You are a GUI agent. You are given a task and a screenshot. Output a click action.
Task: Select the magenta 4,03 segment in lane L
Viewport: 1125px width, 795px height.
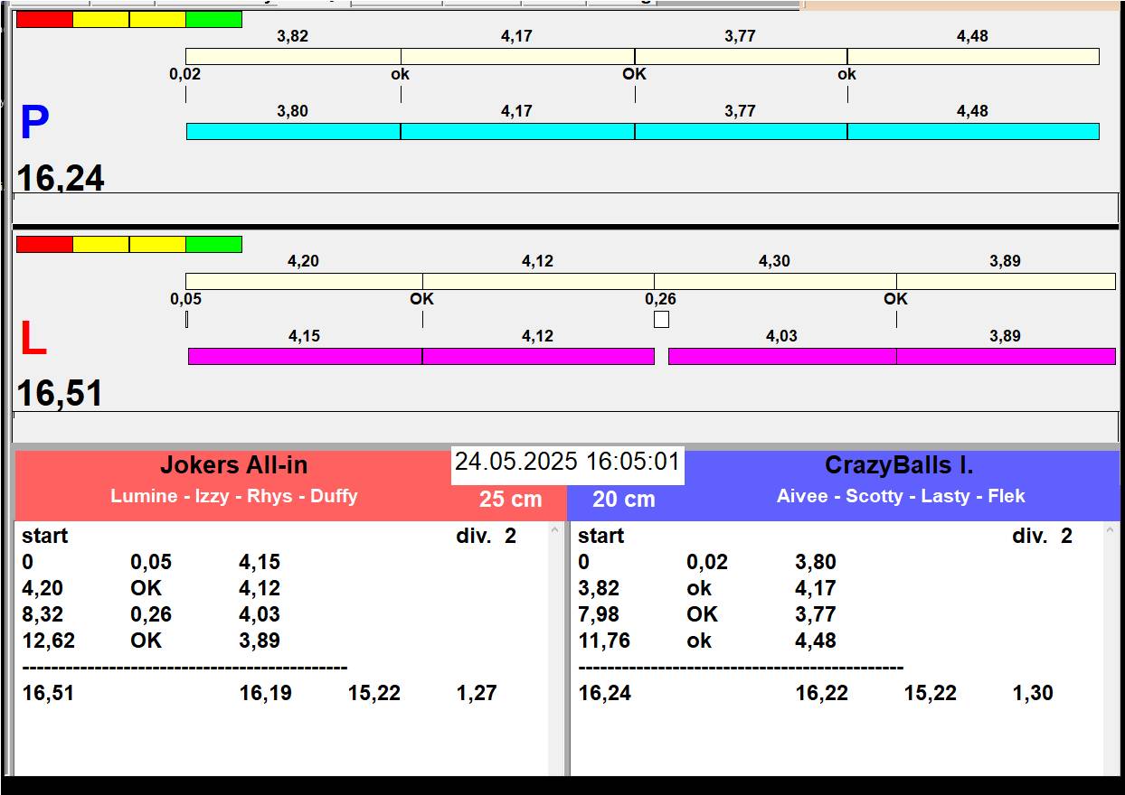(781, 356)
